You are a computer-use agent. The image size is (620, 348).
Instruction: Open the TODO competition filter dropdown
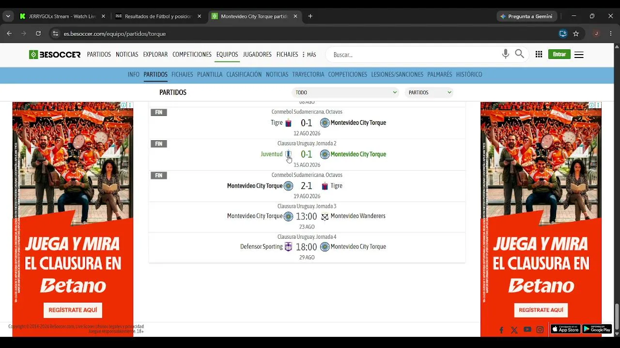pyautogui.click(x=345, y=92)
